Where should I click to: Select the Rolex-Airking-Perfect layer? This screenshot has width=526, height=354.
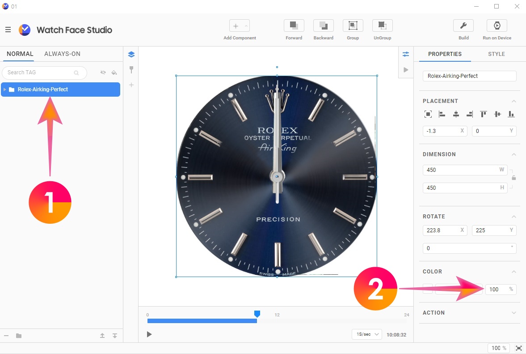(61, 90)
